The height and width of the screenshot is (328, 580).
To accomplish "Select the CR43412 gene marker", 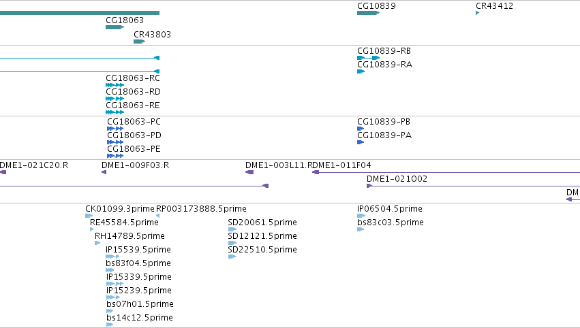I will pos(478,13).
